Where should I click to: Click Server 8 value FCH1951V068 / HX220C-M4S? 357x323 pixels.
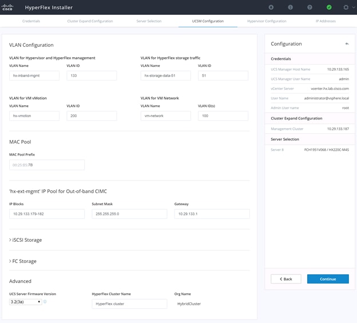click(x=327, y=150)
